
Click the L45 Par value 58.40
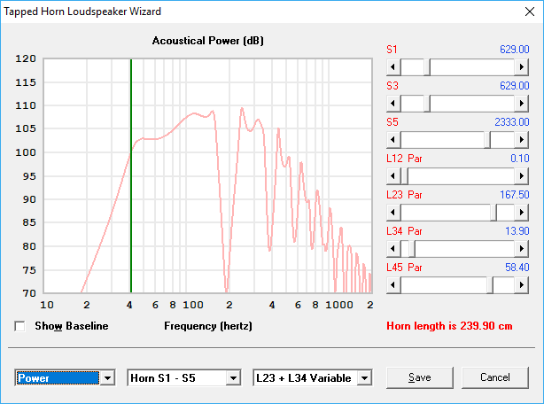[517, 268]
